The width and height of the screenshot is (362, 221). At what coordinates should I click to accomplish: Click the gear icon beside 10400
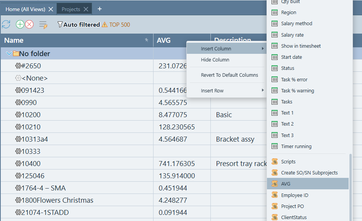(x=18, y=164)
